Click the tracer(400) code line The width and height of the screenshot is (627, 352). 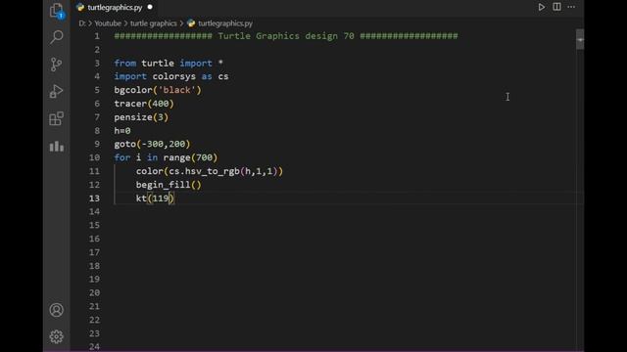144,104
